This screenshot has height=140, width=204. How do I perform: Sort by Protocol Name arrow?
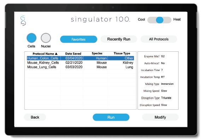(x=56, y=53)
